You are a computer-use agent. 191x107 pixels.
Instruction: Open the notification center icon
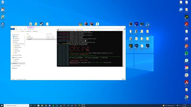(x=188, y=106)
